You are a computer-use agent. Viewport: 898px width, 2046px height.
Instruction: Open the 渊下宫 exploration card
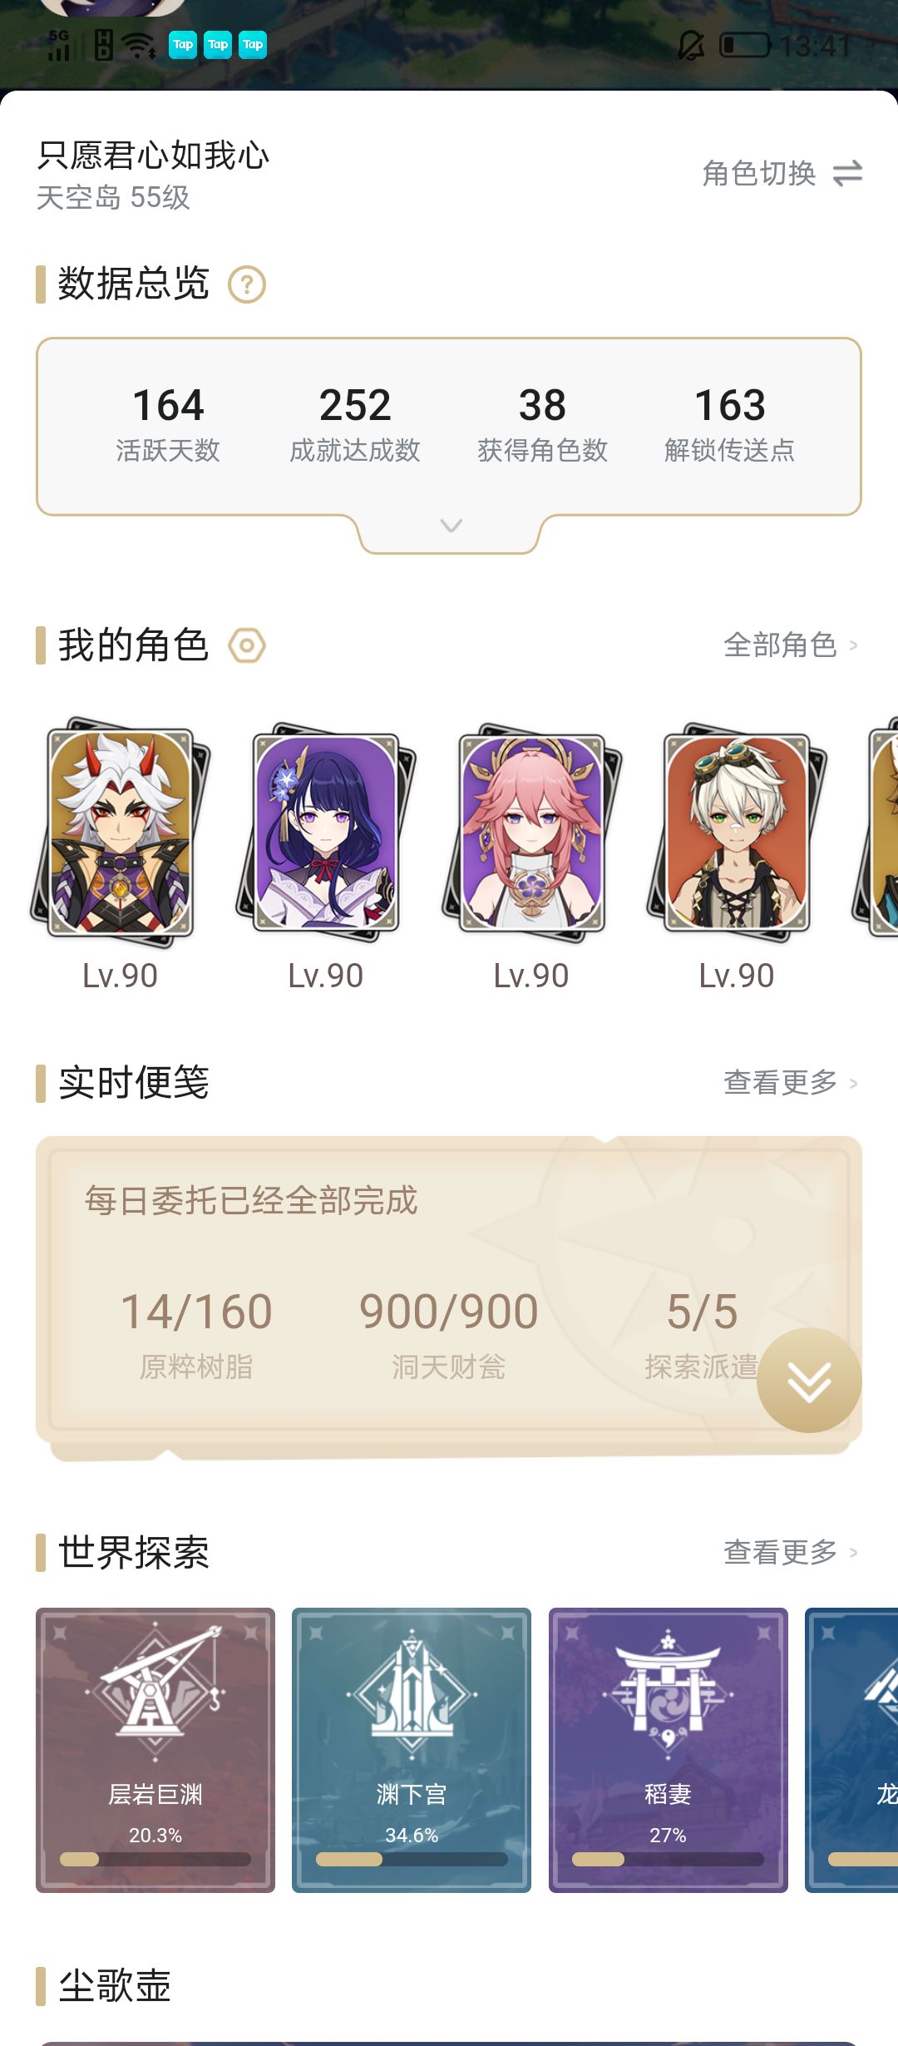412,1750
